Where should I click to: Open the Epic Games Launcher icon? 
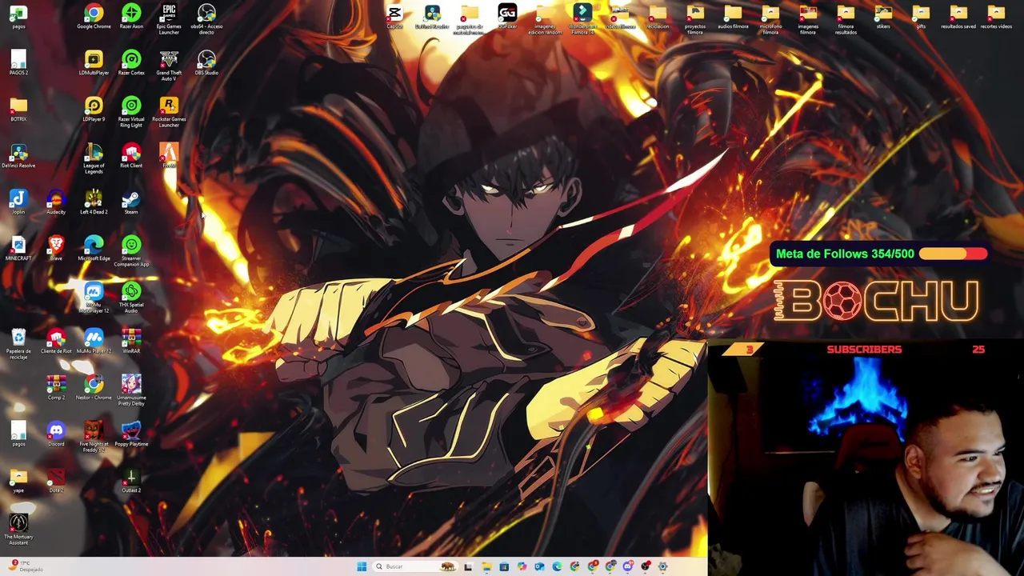(x=169, y=19)
